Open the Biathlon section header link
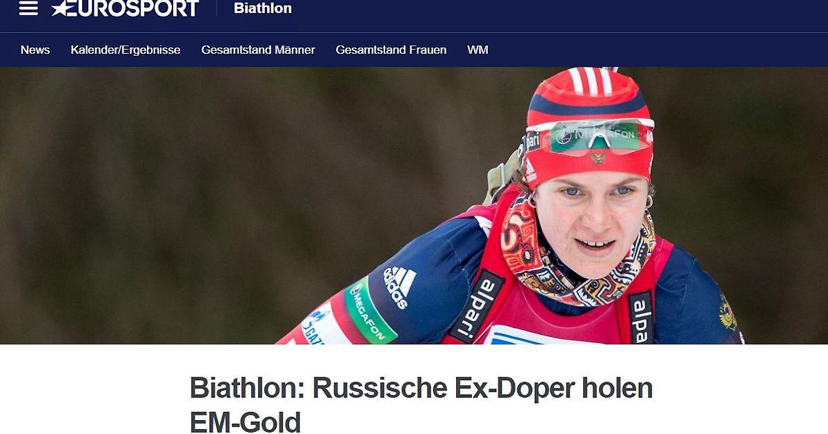This screenshot has height=434, width=828. (x=263, y=8)
